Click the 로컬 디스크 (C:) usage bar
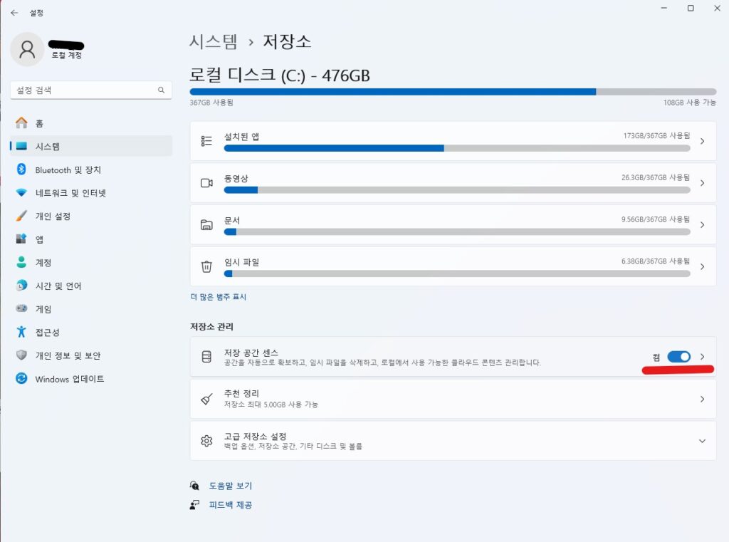Viewport: 729px width, 542px height. (453, 92)
